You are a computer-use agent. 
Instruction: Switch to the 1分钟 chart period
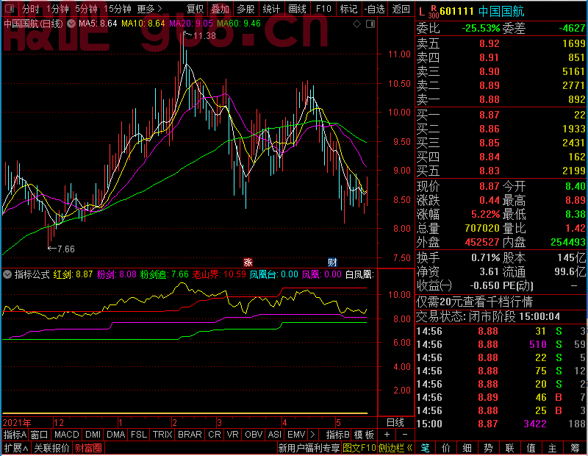57,9
